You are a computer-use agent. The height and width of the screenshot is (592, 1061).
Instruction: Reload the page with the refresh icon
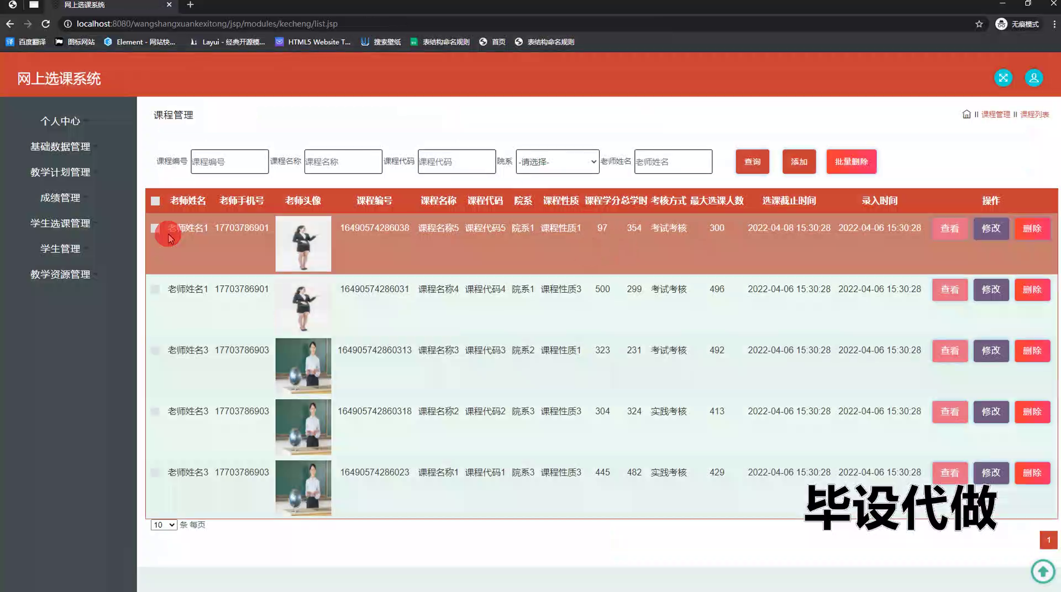pyautogui.click(x=46, y=24)
